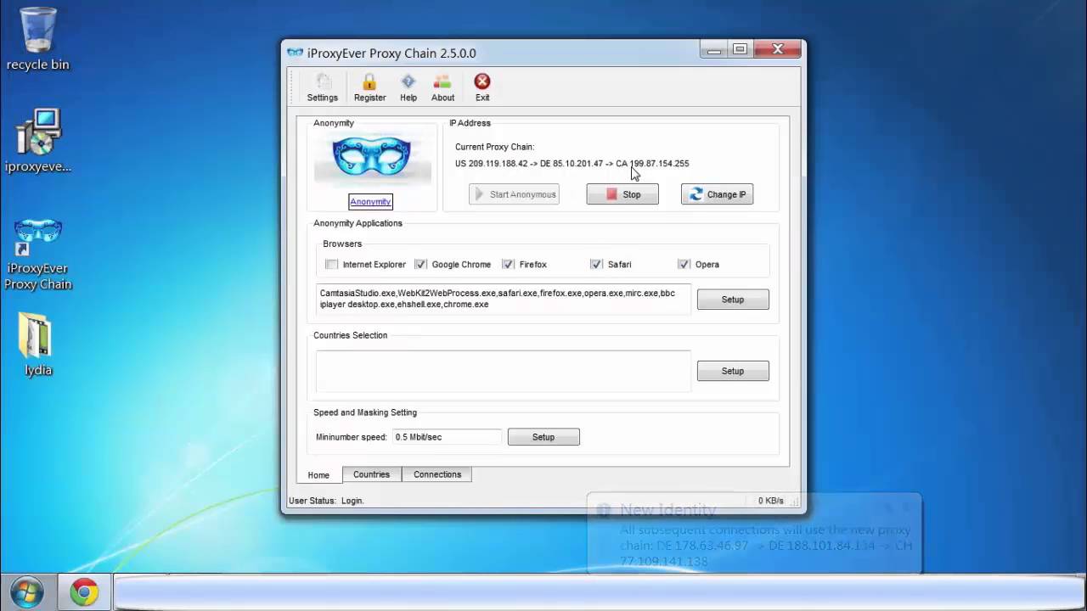Close the iProxyEver window
The width and height of the screenshot is (1087, 611).
point(777,50)
